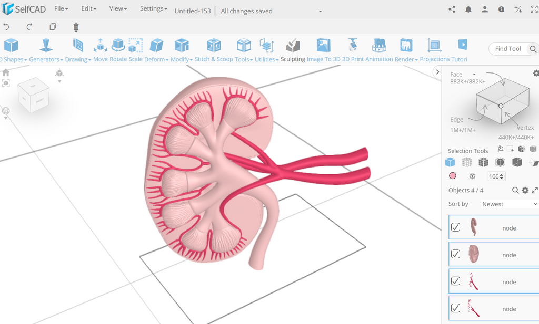Select the Scale tool
Viewport: 539px width, 324px height.
point(134,50)
